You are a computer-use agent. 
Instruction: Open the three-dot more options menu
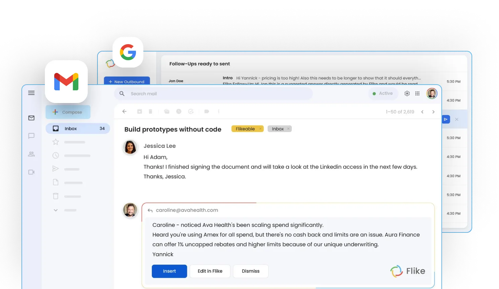[x=219, y=111]
